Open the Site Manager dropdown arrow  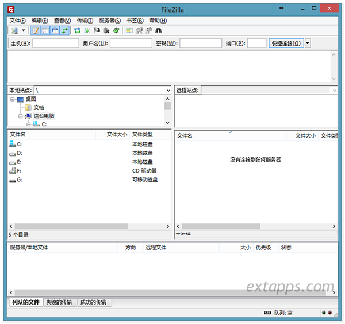pyautogui.click(x=24, y=30)
